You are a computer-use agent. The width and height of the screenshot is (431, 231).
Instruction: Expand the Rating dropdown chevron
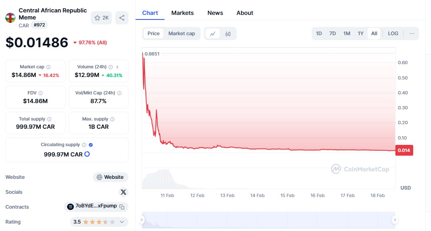coord(122,222)
